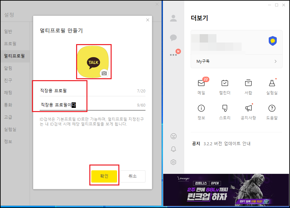290x208 pixels.
Task: Close the settings window behind the dialog
Action: (x=157, y=4)
